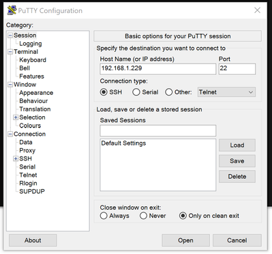Collapse the Window tree node
Screen dimensions: 272x254
[10, 85]
